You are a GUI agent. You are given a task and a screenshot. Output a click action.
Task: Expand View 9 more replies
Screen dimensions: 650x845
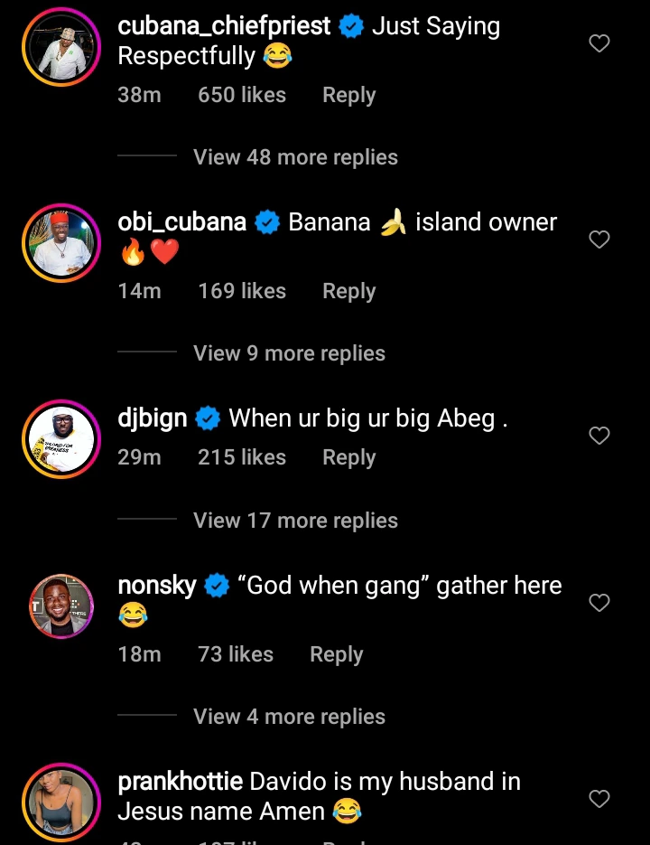click(289, 353)
